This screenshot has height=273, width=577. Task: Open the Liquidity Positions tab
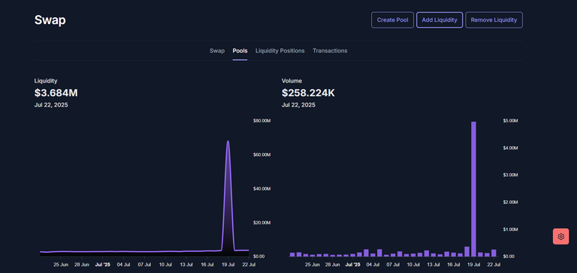280,51
